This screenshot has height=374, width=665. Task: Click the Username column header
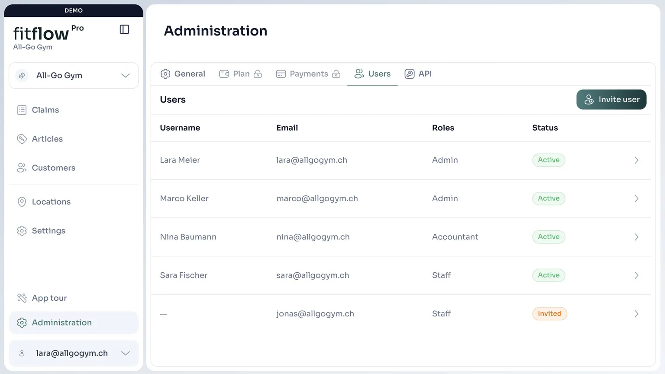[x=180, y=128]
